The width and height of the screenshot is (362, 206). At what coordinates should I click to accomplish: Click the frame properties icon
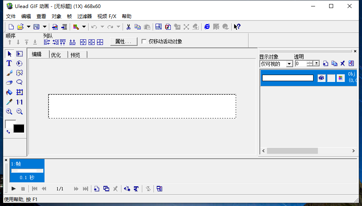[x=159, y=189]
